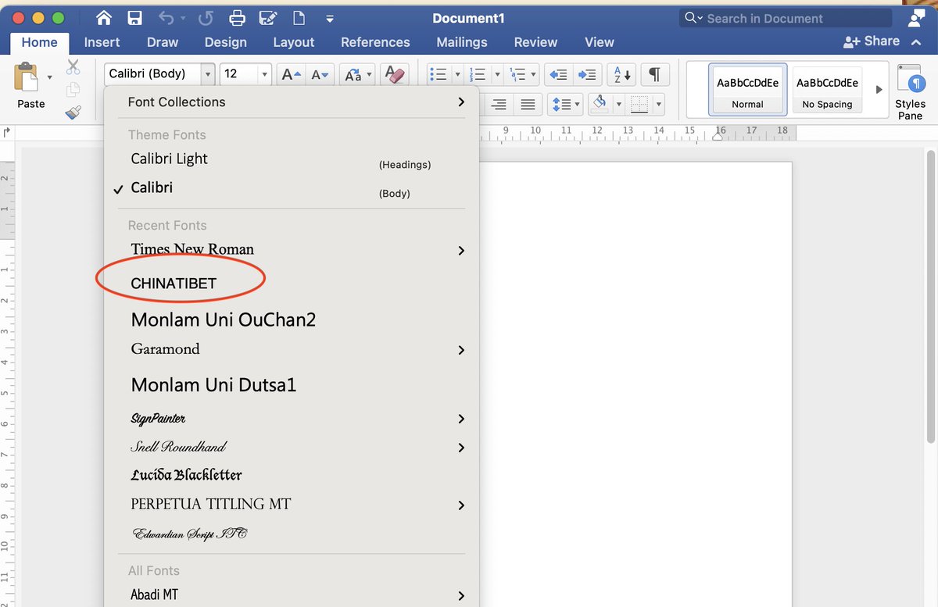
Task: Open Change Case dropdown
Action: pos(358,74)
